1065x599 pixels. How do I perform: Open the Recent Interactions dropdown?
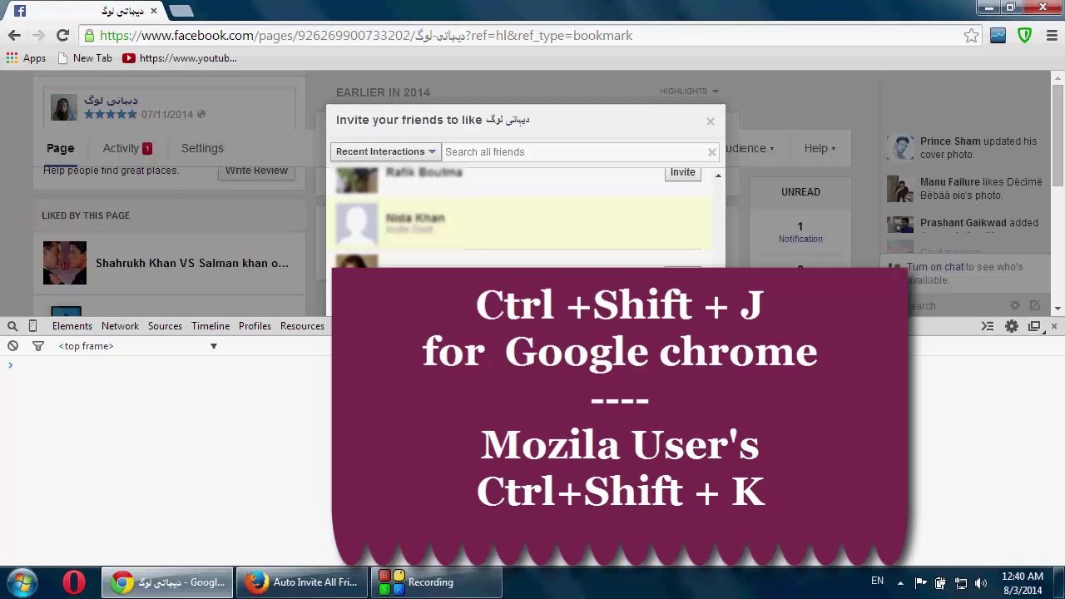click(x=385, y=151)
